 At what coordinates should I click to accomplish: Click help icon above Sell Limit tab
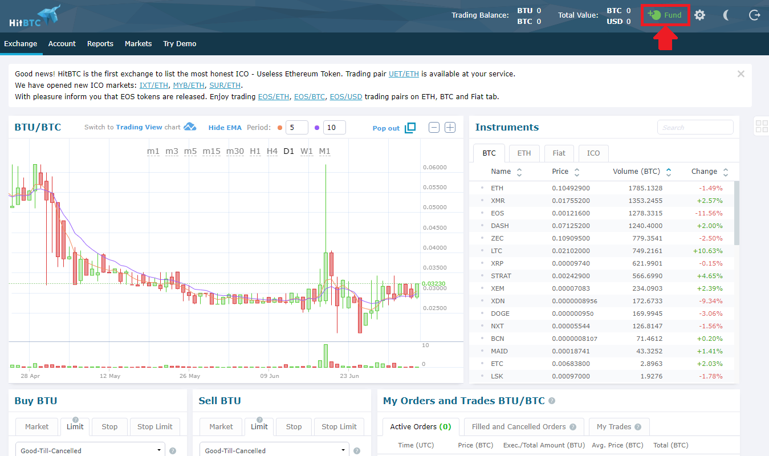259,420
